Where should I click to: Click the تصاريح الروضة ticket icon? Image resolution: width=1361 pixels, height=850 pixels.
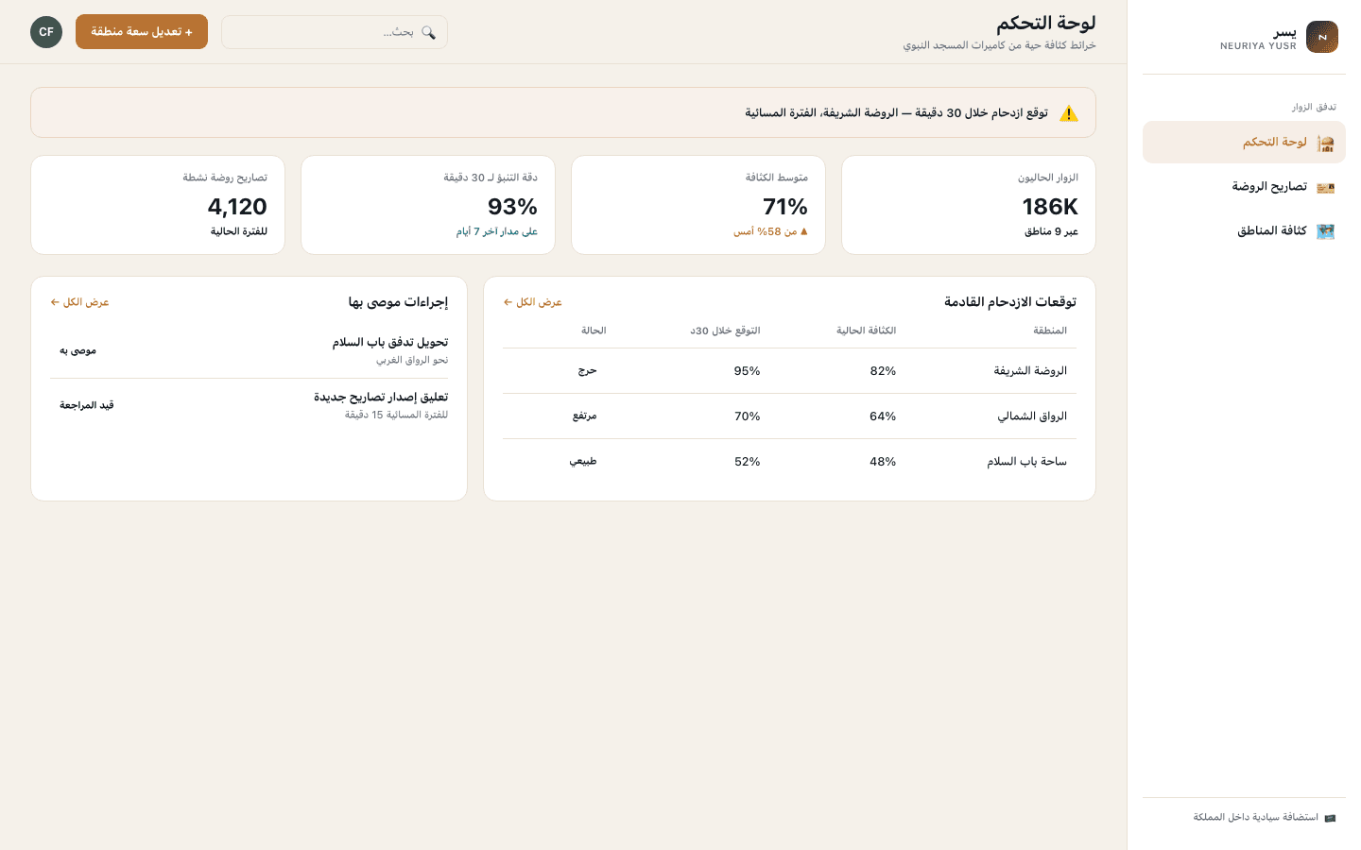[x=1325, y=187]
